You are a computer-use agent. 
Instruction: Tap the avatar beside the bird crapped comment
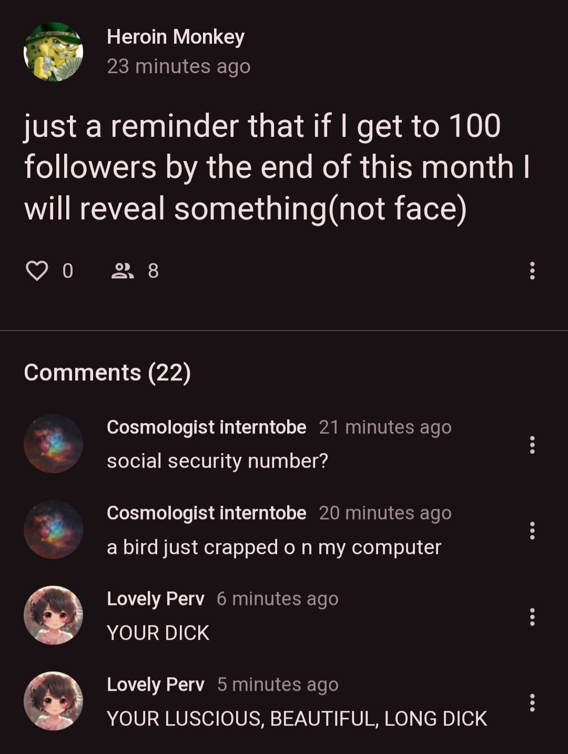[x=53, y=529]
